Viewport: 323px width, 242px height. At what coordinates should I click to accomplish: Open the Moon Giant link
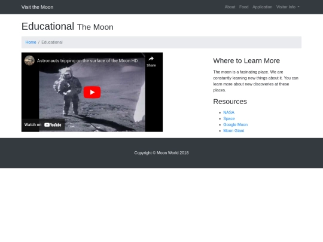click(234, 131)
